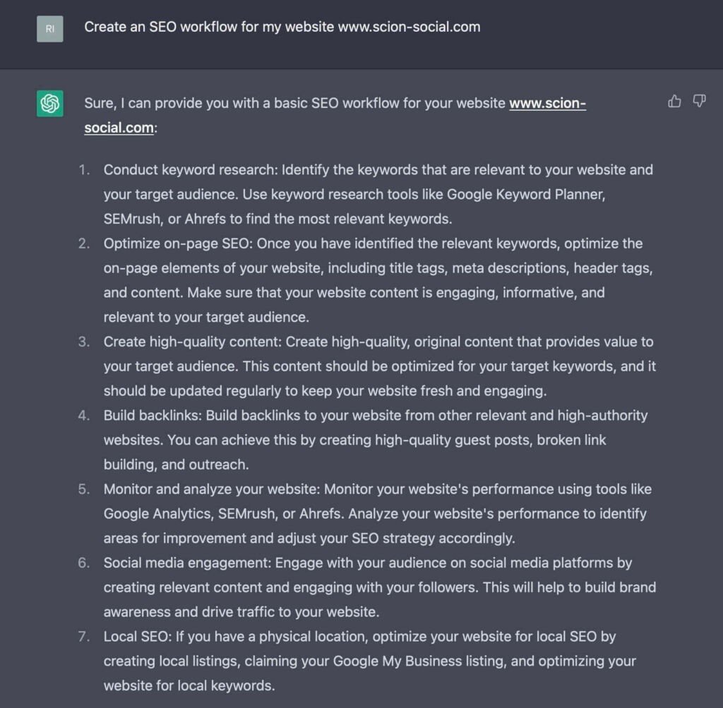Screen dimensions: 723x708
Task: Click the "Local SEO" list item heading
Action: pos(138,637)
